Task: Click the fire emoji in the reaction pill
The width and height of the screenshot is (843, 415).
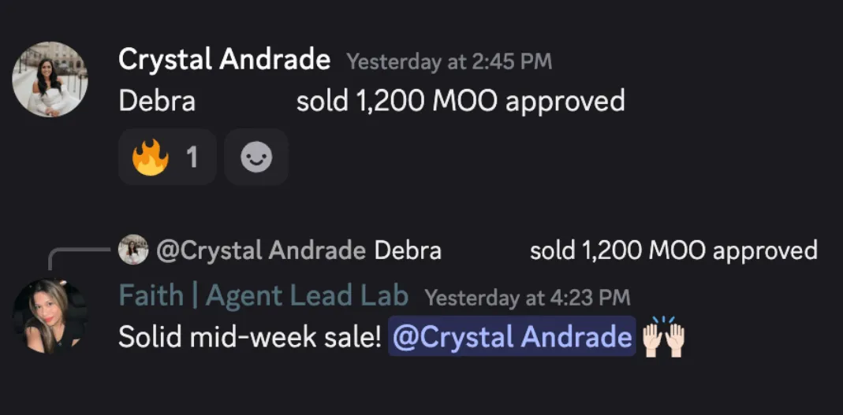Action: click(150, 157)
